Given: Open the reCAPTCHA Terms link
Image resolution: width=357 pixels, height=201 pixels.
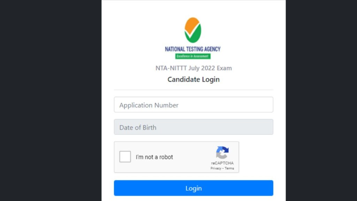Looking at the screenshot, I should pyautogui.click(x=229, y=168).
